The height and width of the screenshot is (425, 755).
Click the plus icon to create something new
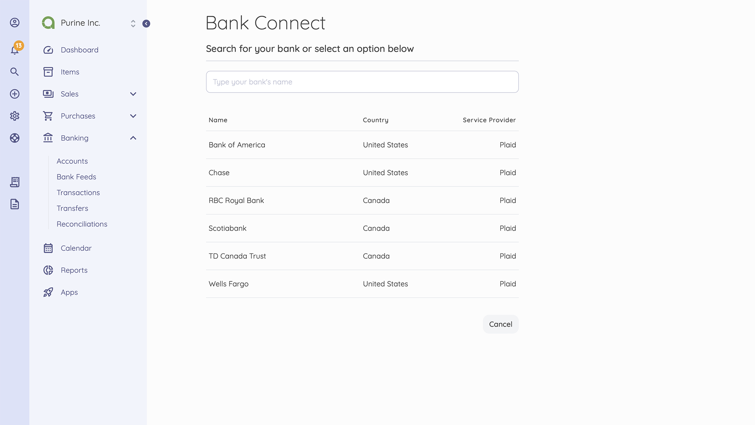tap(15, 94)
